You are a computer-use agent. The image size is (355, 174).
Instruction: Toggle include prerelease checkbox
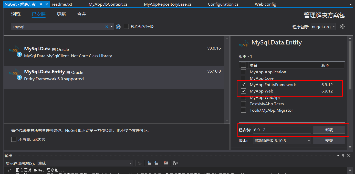126,27
